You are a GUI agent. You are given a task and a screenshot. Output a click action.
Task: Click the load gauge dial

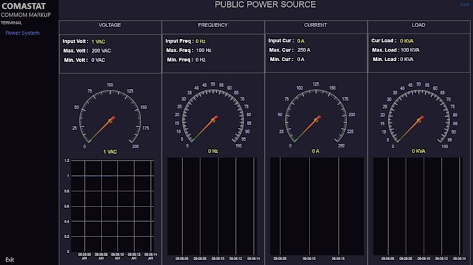click(419, 115)
